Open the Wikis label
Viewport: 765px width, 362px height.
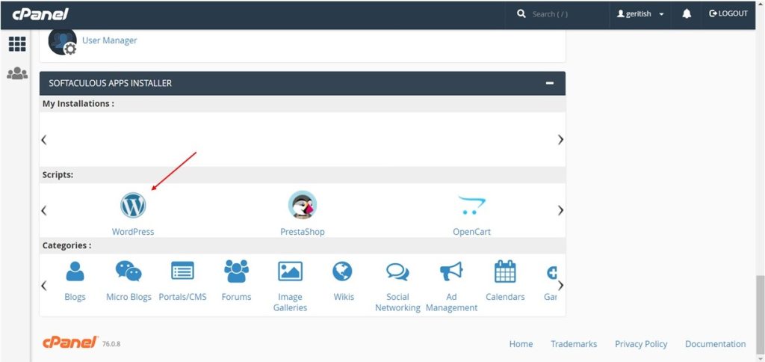tap(344, 296)
